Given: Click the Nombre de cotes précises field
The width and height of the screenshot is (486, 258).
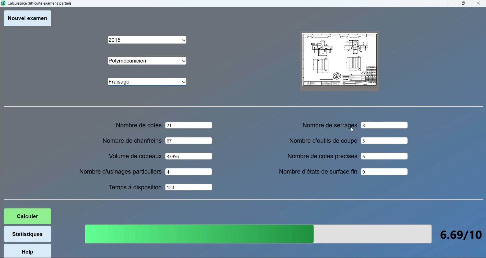Looking at the screenshot, I should (x=384, y=157).
